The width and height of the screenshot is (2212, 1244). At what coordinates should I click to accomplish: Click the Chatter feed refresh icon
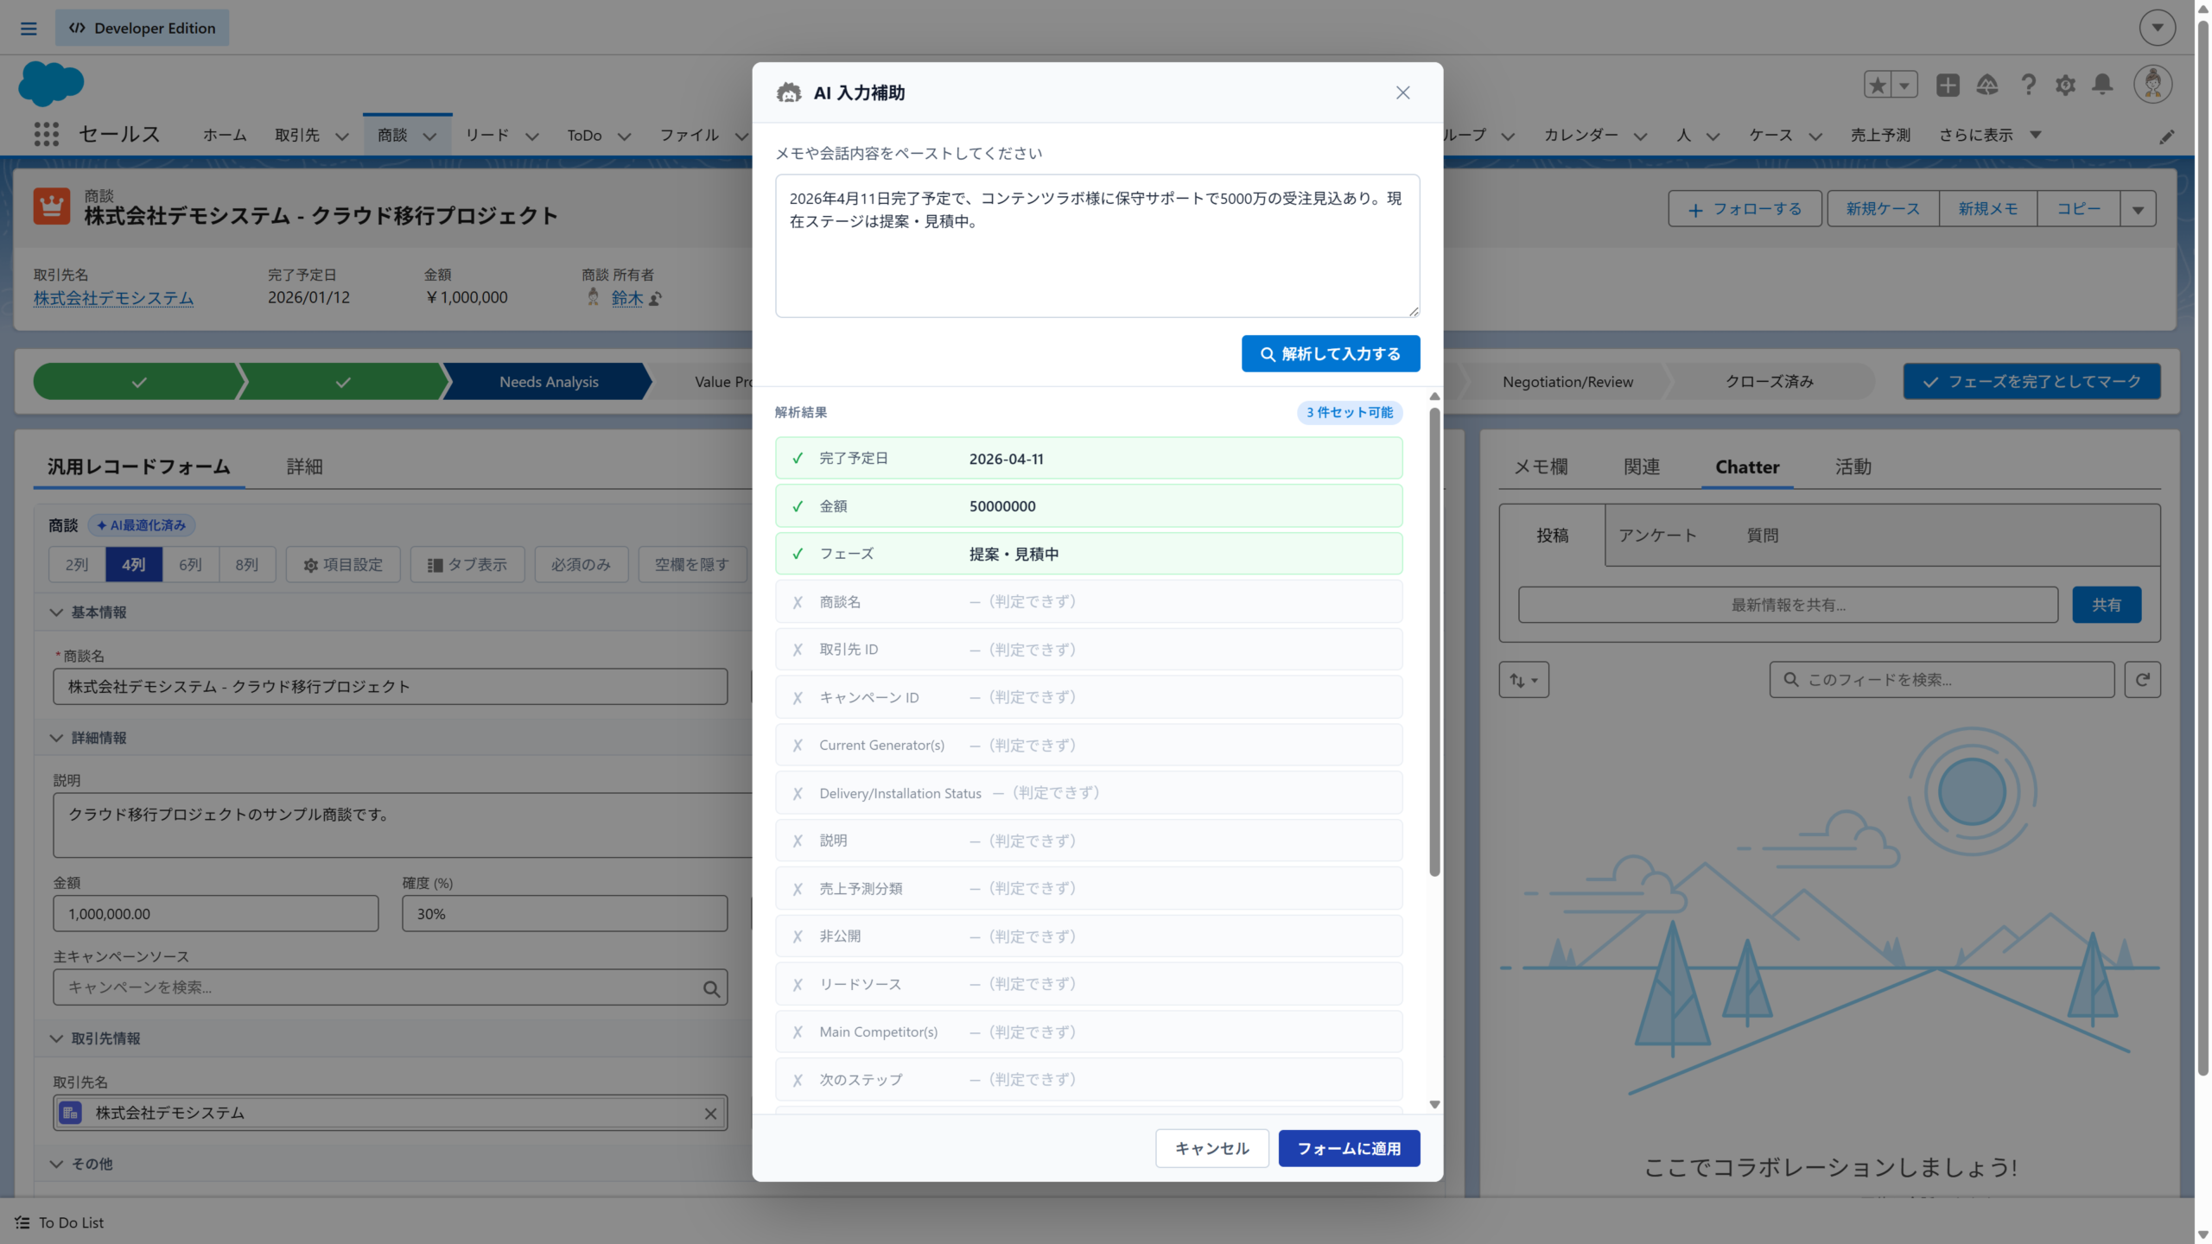point(2142,680)
